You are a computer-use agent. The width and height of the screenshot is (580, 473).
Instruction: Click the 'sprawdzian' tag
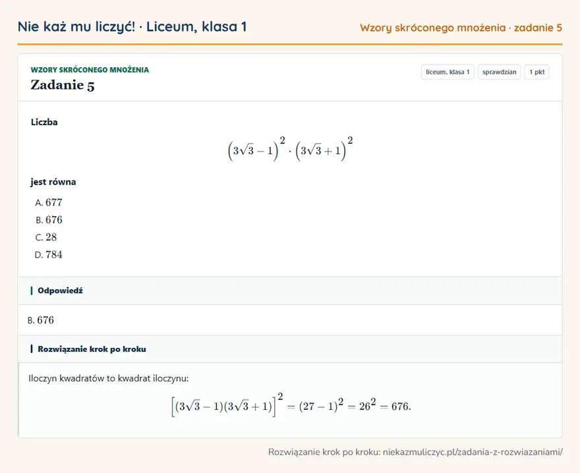click(x=499, y=72)
